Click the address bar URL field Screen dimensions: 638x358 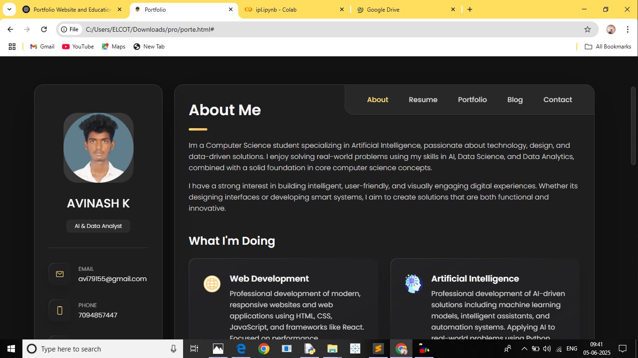pos(327,29)
